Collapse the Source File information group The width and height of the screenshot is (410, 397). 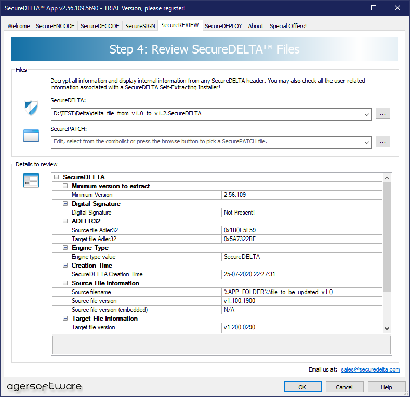pos(65,283)
